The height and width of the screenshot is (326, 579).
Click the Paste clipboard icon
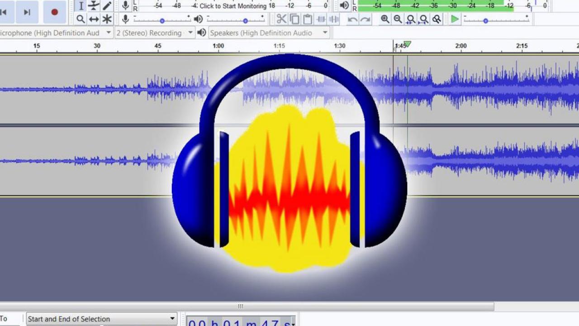click(x=308, y=19)
